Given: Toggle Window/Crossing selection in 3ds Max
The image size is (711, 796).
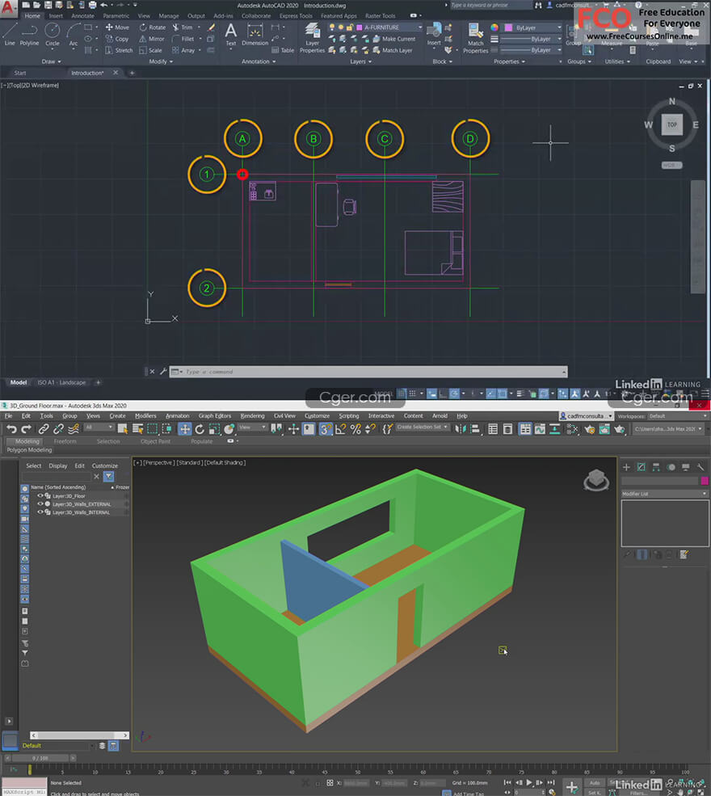Looking at the screenshot, I should [x=167, y=429].
